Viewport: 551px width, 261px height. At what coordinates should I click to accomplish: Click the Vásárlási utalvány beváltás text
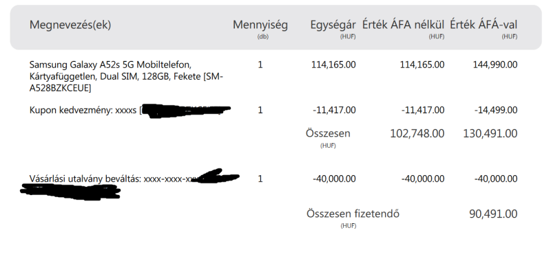pos(85,179)
